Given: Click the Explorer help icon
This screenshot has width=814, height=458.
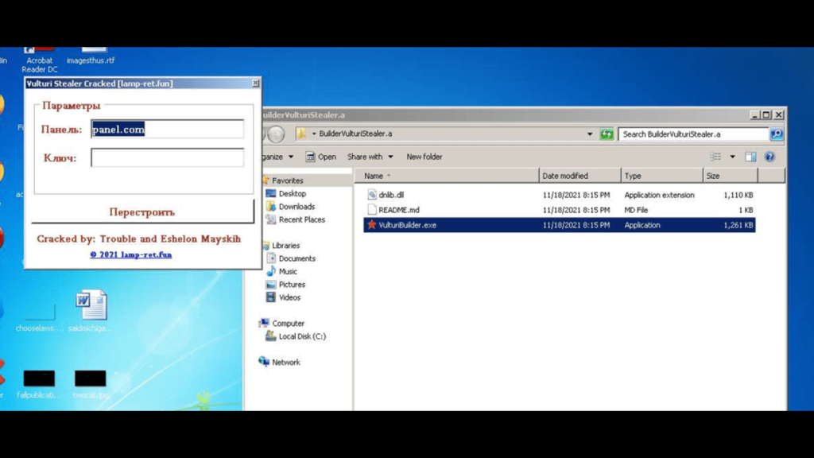Looking at the screenshot, I should [769, 157].
